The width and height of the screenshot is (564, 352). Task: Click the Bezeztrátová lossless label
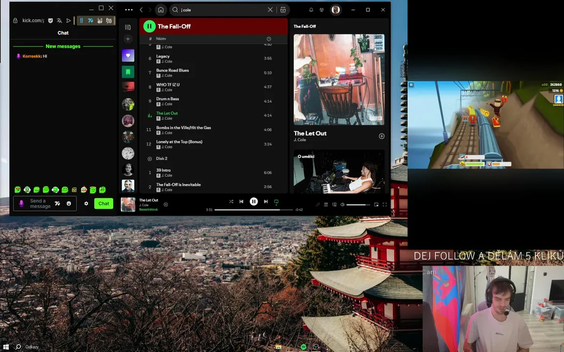[148, 209]
